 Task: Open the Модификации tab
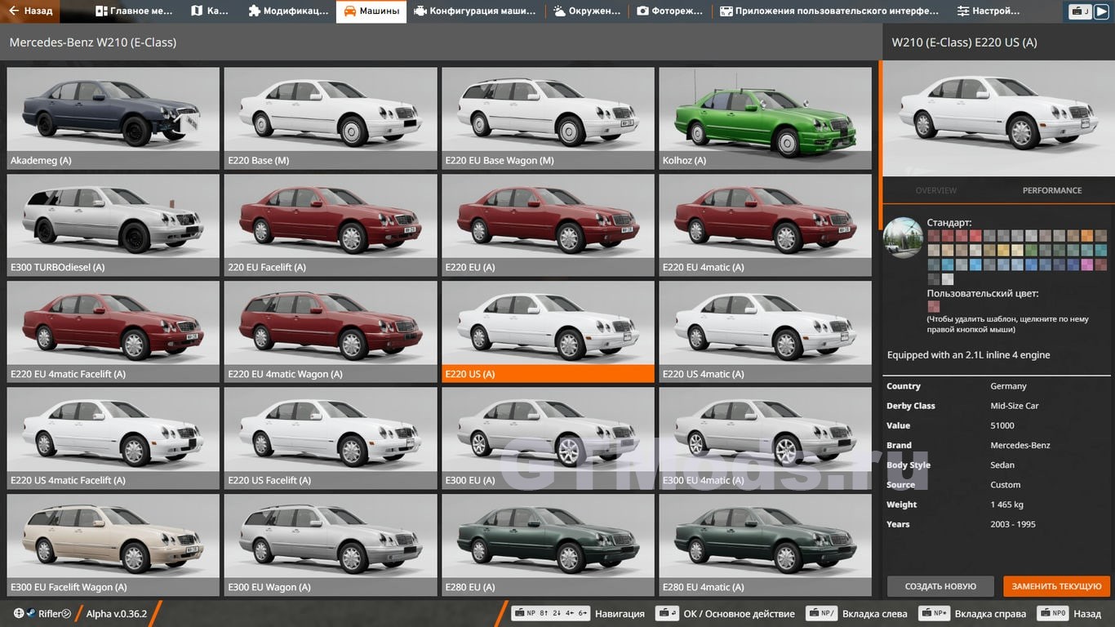coord(288,11)
